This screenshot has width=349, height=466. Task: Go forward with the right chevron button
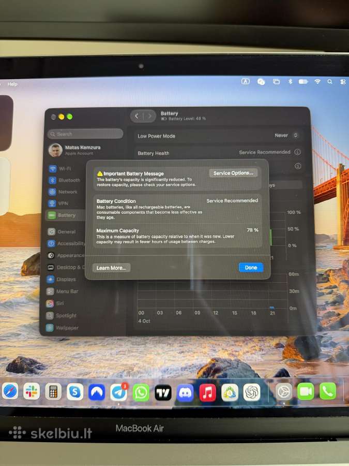point(149,116)
